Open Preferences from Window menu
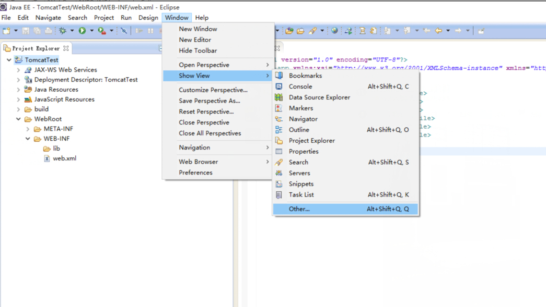This screenshot has height=307, width=546. (219, 172)
